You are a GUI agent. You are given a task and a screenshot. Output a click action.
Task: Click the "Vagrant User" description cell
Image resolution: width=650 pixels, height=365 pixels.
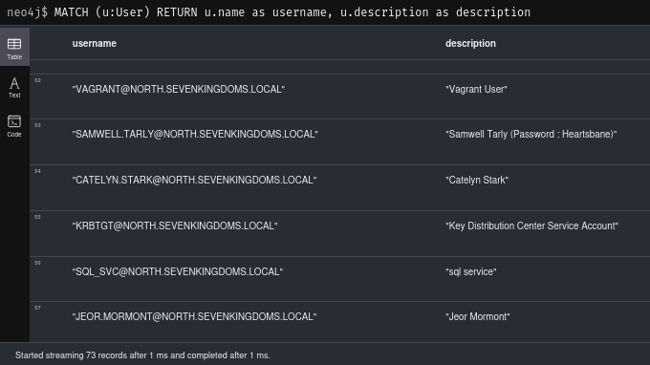click(476, 89)
